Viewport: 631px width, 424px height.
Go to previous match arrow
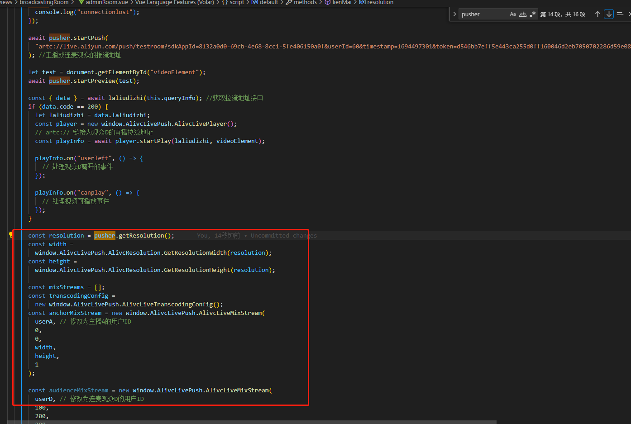pos(598,14)
